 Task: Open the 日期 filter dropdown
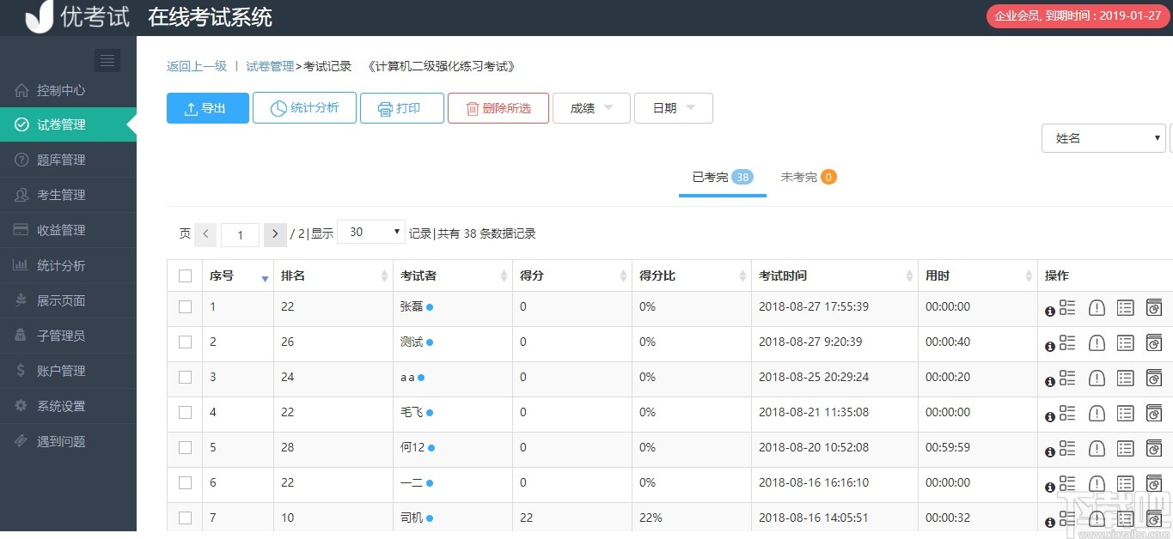coord(673,108)
